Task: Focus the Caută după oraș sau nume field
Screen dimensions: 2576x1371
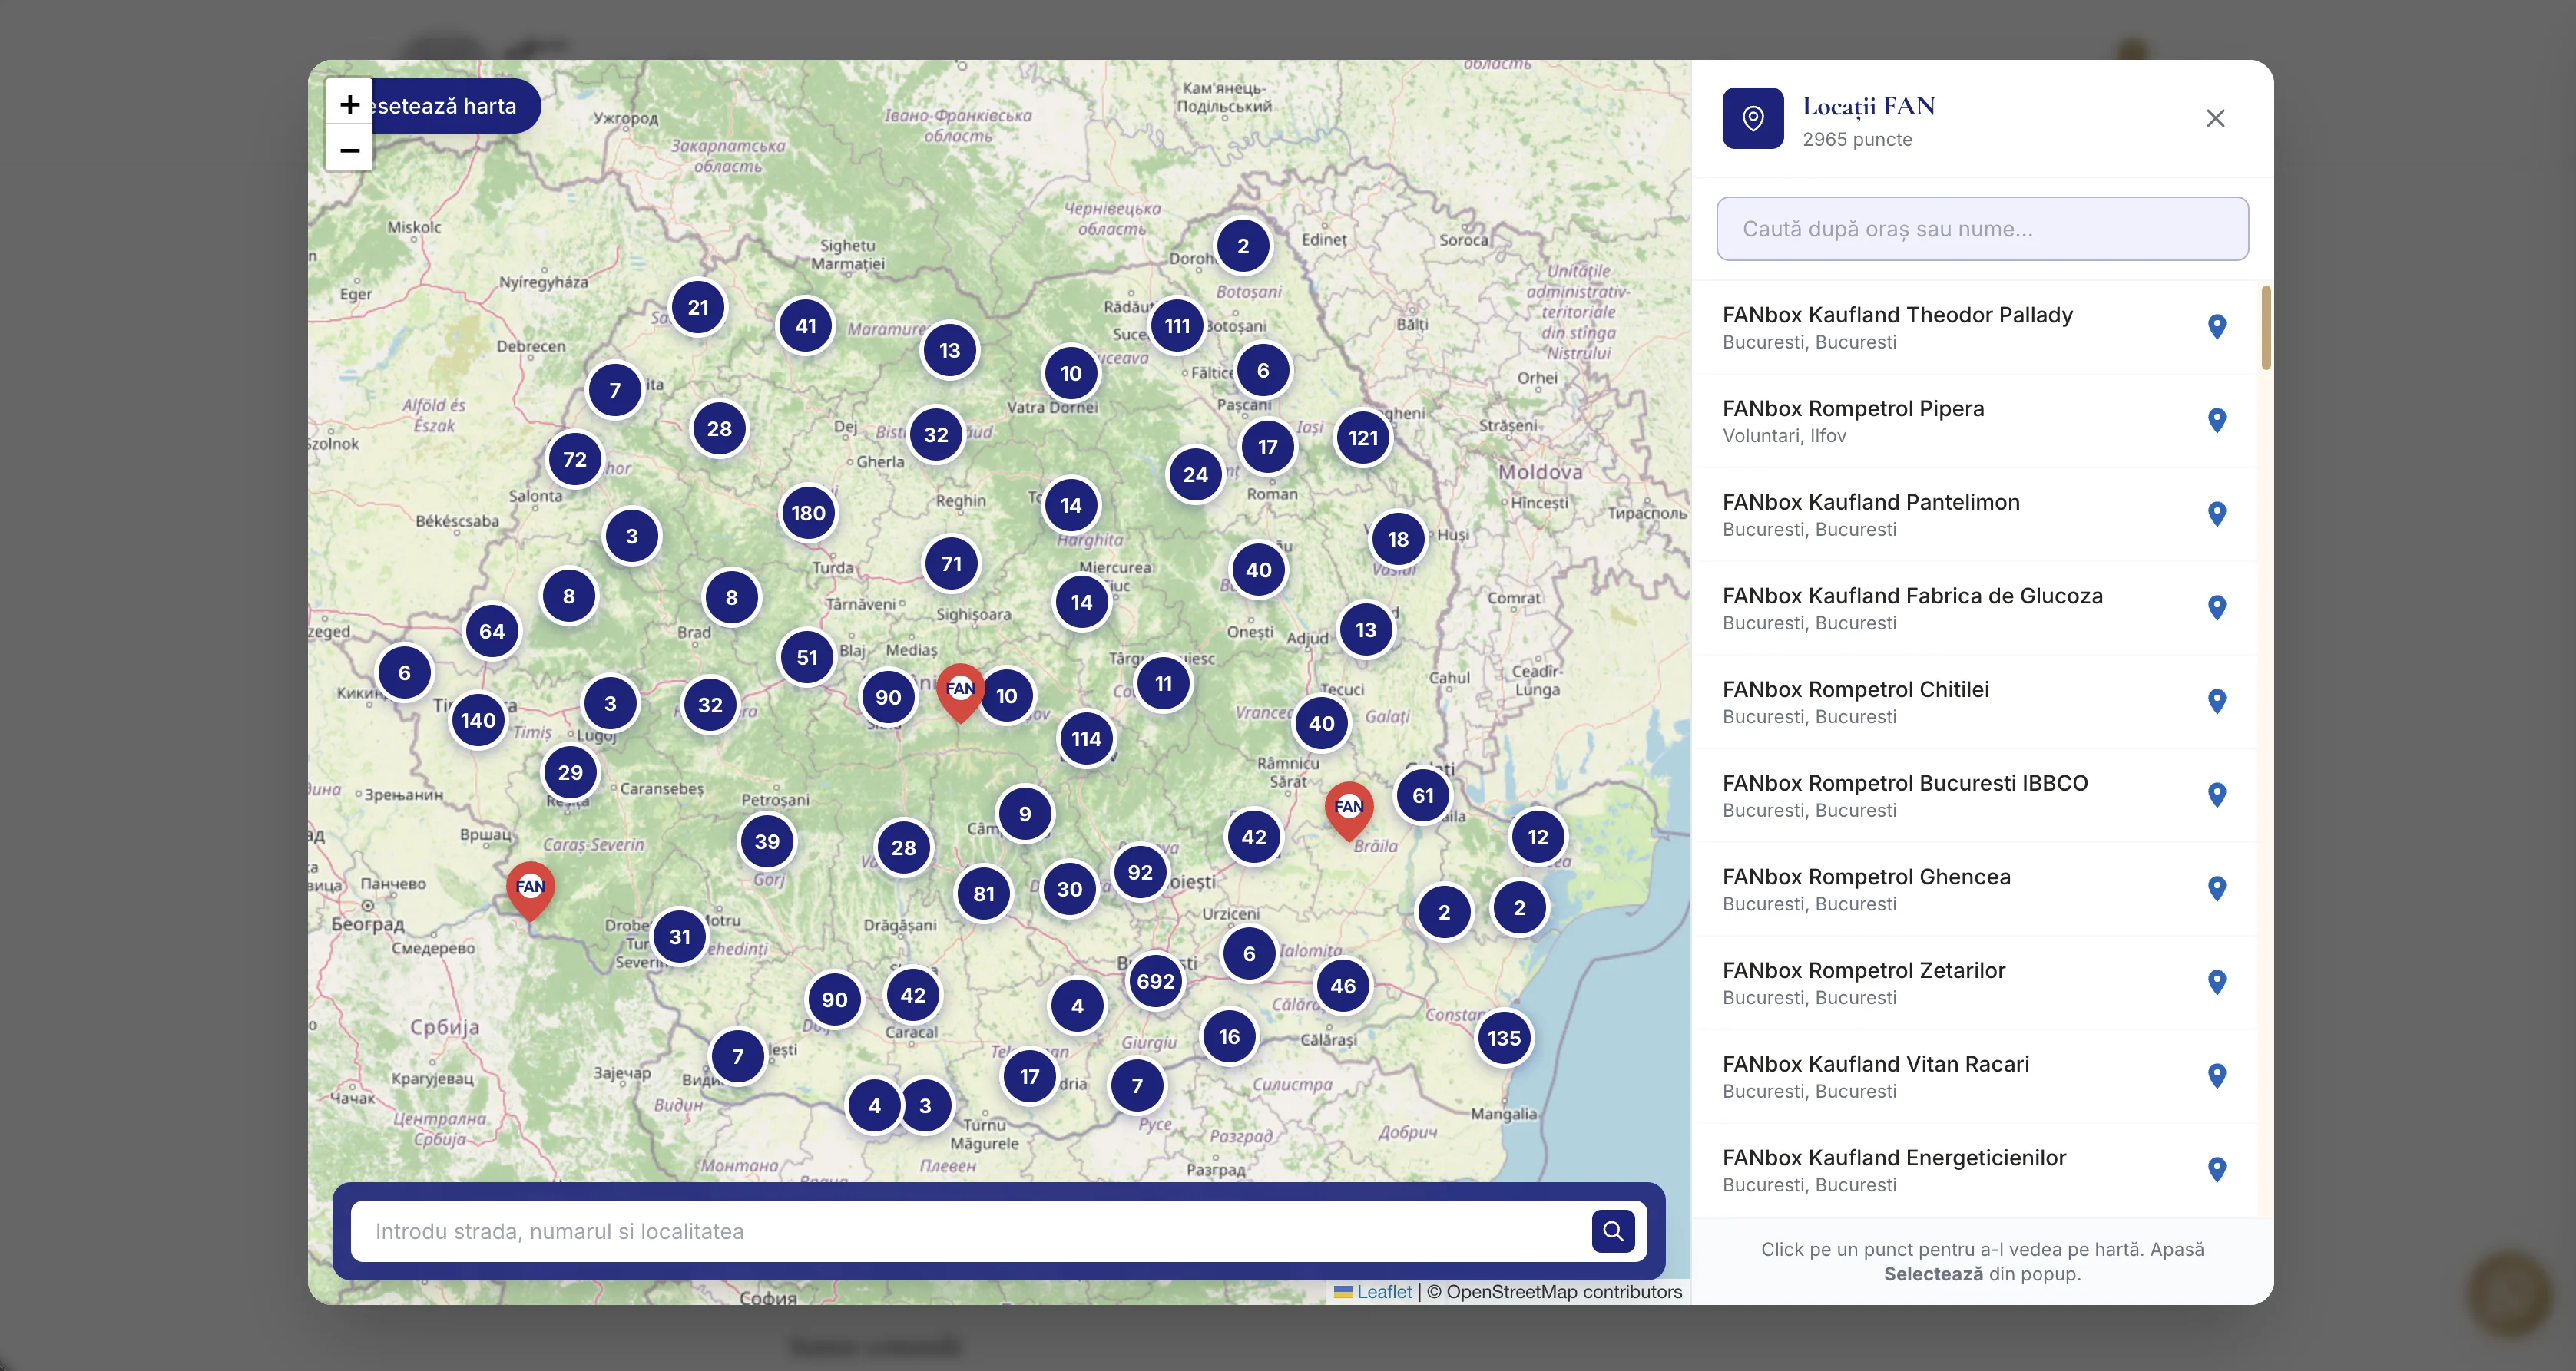Action: tap(1982, 229)
